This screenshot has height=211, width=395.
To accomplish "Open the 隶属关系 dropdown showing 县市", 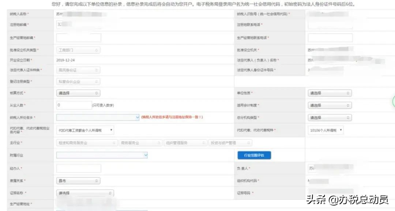I will 78,181.
